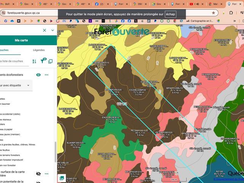Open the 'avec étiquette' style dropdown
Image resolution: width=244 pixels, height=183 pixels.
[x=16, y=85]
